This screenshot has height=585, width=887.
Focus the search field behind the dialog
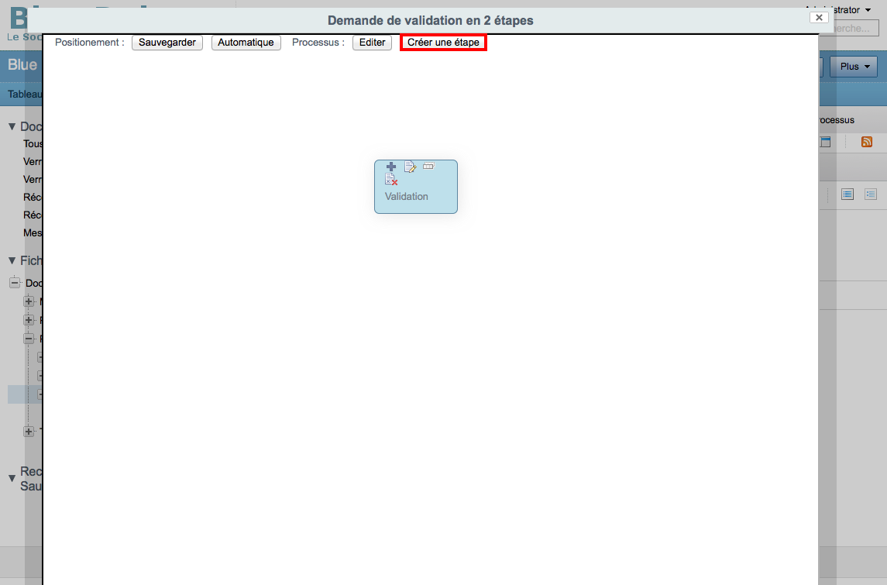(854, 29)
